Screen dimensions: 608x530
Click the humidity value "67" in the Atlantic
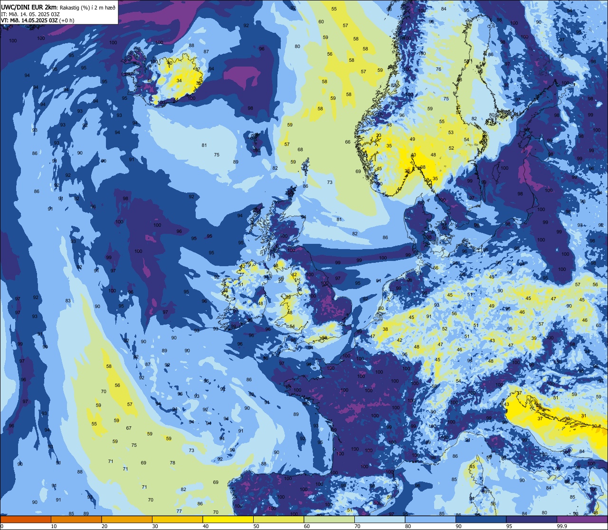point(129,428)
